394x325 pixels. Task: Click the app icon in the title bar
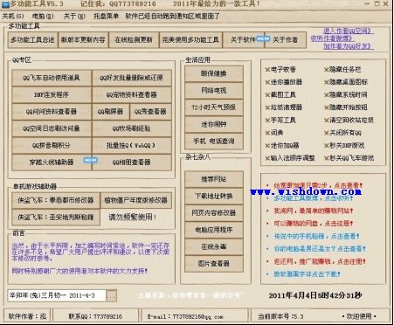pos(5,4)
